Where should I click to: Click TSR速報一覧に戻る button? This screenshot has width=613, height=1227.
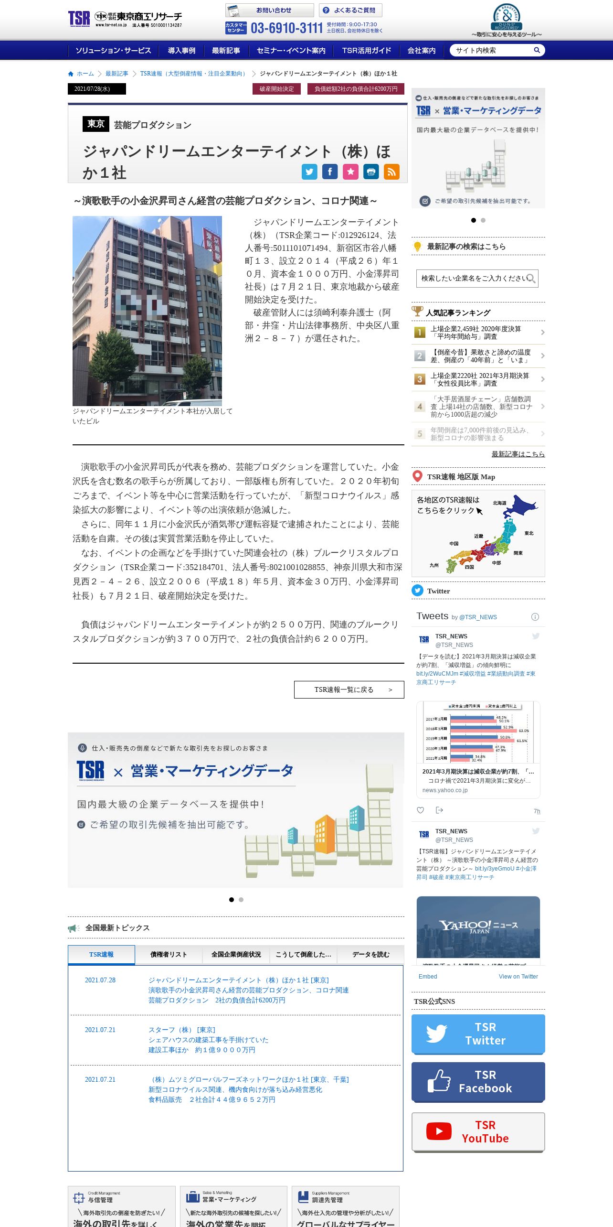click(x=349, y=689)
